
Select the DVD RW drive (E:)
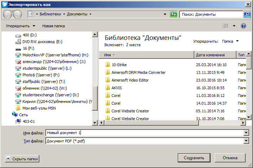pyautogui.click(x=42, y=42)
